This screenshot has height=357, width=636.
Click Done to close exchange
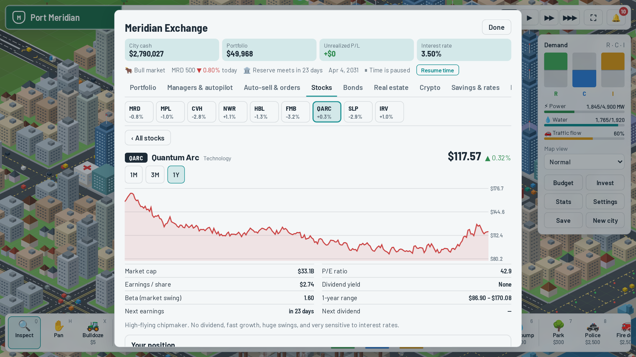(497, 27)
